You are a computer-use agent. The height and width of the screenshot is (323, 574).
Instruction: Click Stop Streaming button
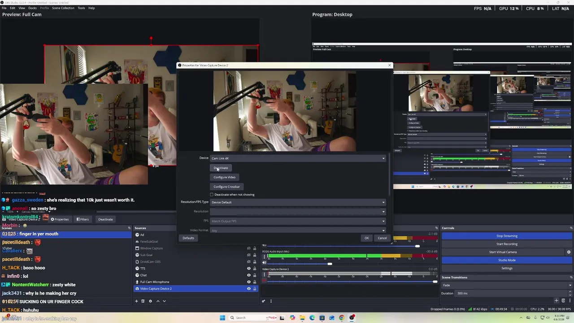coord(507,236)
